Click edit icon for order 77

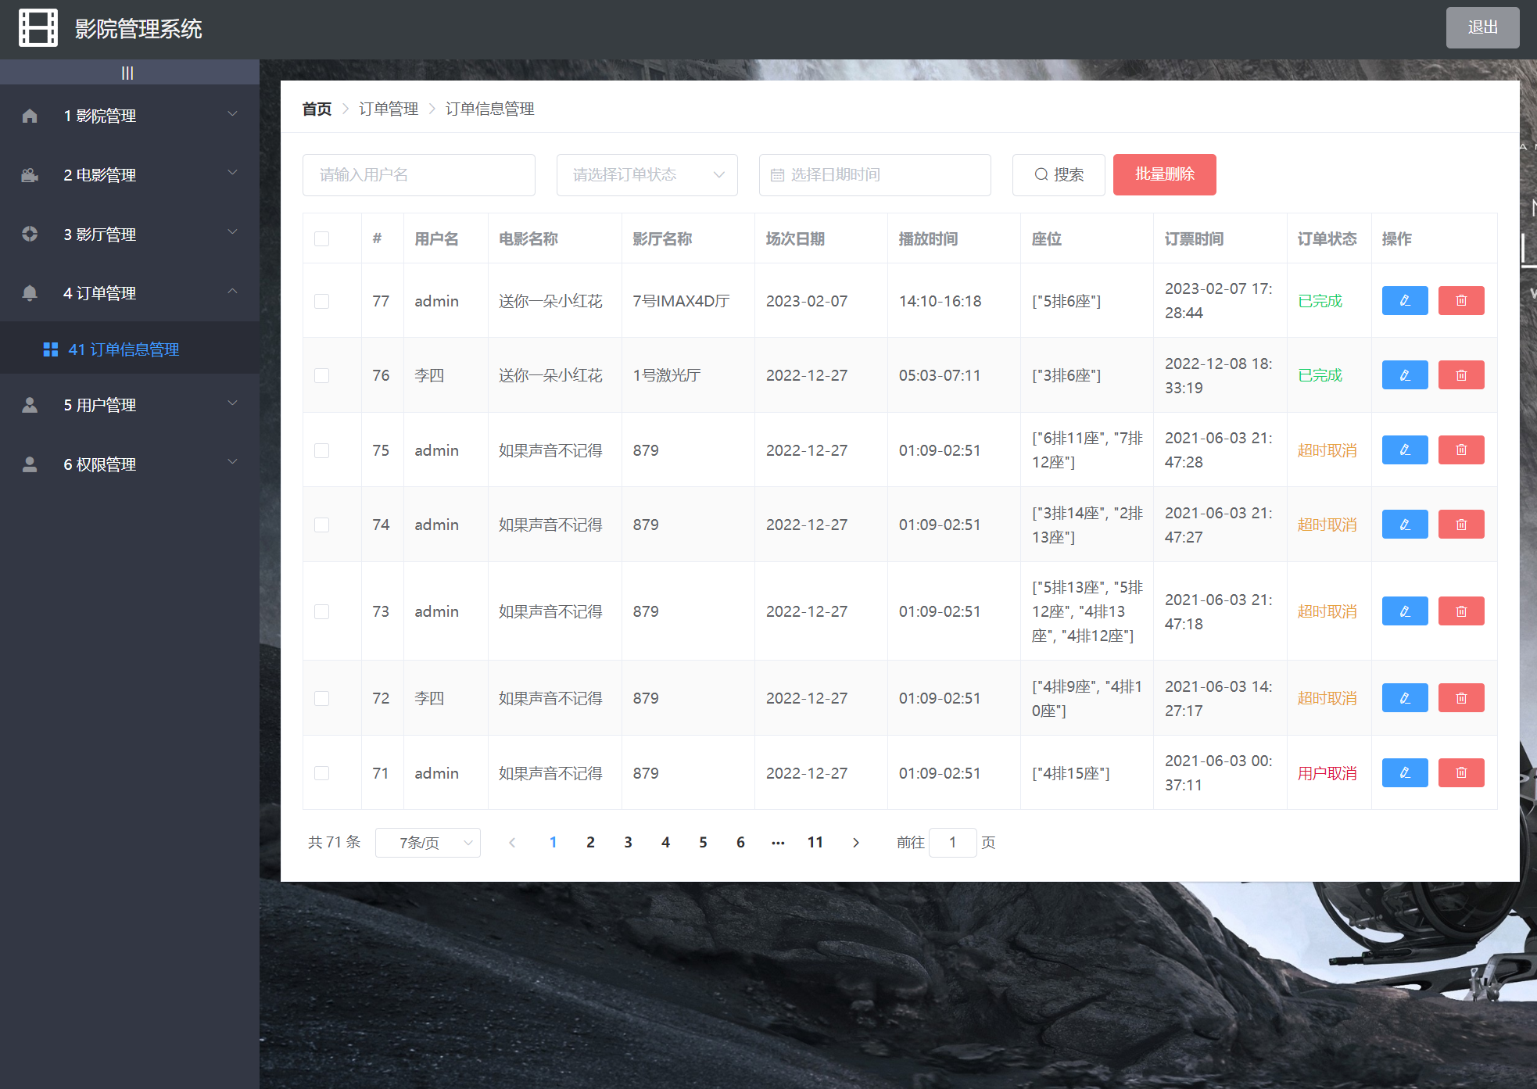click(1404, 301)
